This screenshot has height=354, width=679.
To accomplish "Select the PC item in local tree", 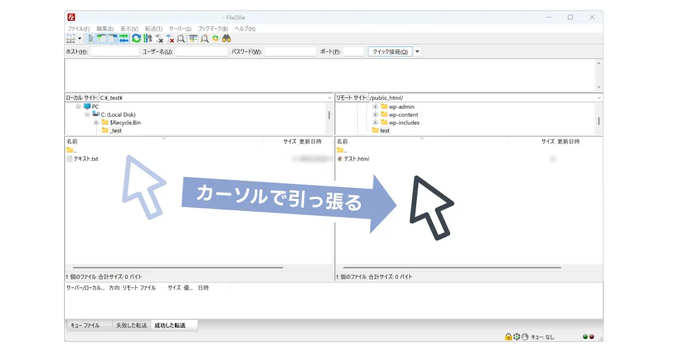I will click(91, 106).
